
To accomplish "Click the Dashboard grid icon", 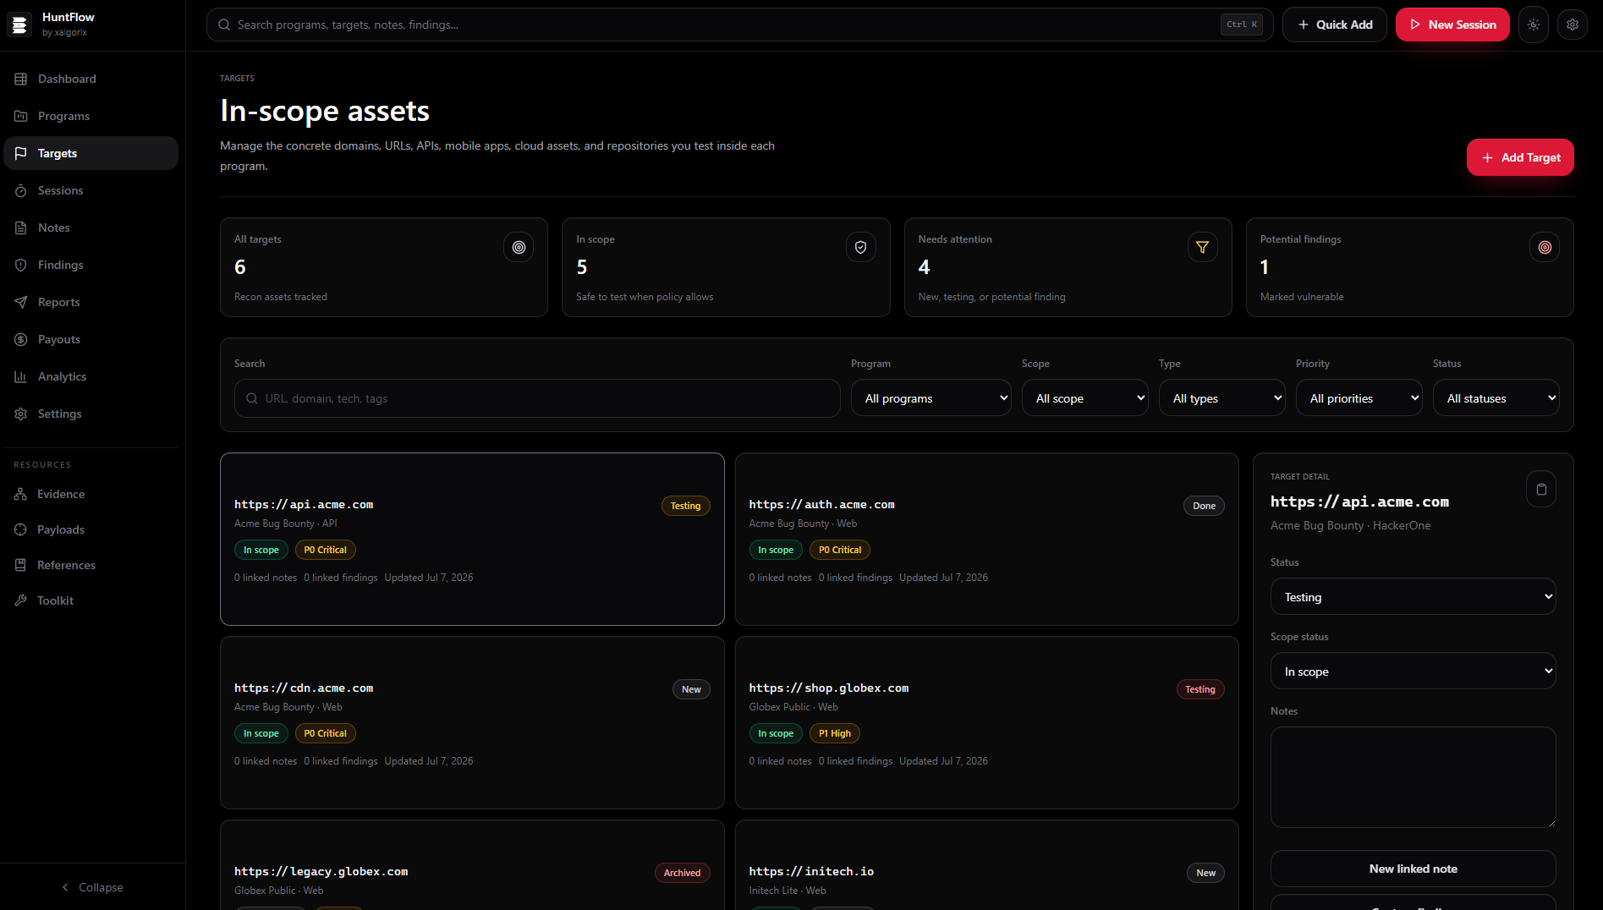I will (x=21, y=79).
